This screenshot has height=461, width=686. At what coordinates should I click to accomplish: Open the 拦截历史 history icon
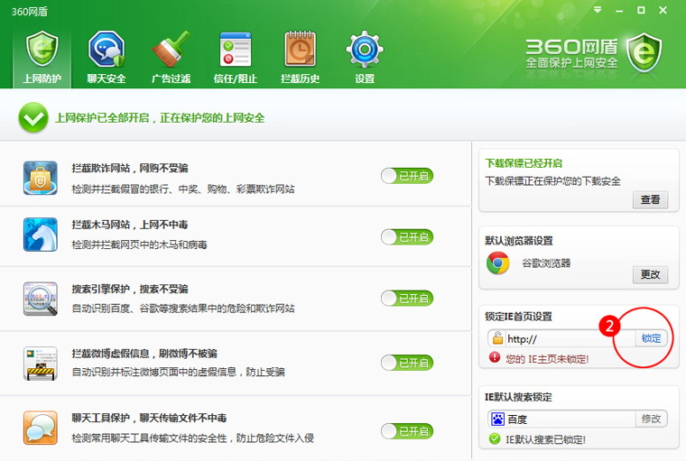coord(300,57)
